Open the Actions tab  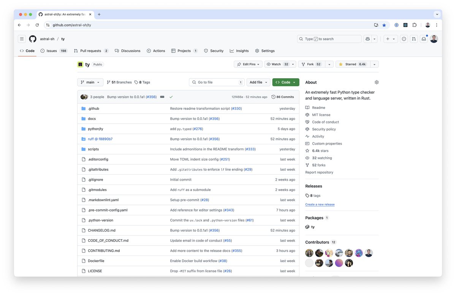156,51
